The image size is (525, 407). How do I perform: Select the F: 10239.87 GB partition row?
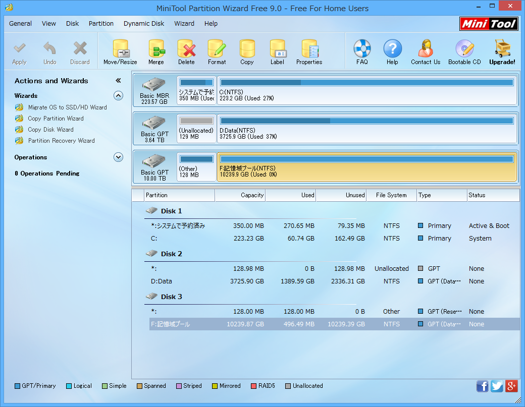coord(335,324)
